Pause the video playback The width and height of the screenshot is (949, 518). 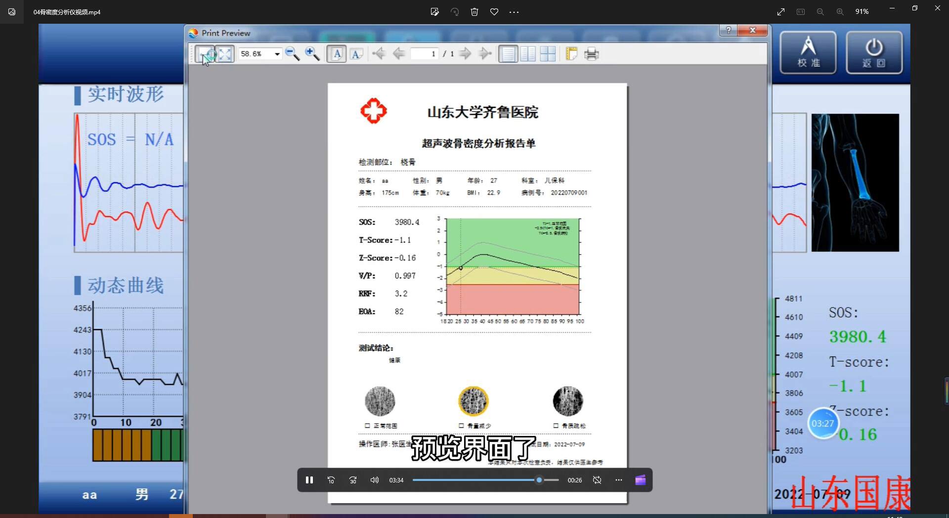pos(309,480)
